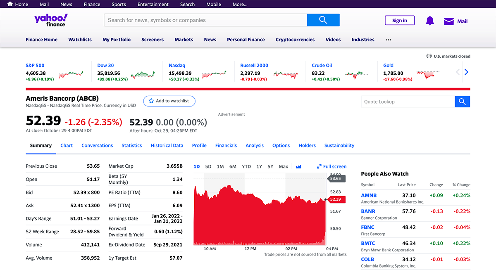
Task: Click the right arrow in market ticker carousel
Action: pyautogui.click(x=466, y=72)
